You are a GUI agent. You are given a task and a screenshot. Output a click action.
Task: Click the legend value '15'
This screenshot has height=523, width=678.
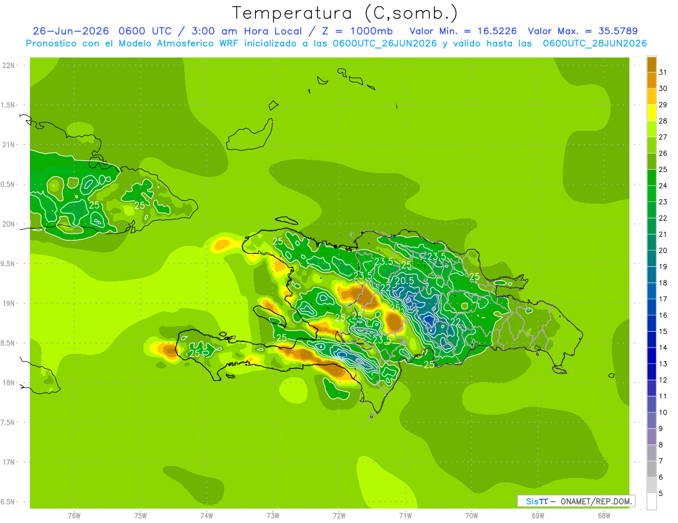point(663,331)
